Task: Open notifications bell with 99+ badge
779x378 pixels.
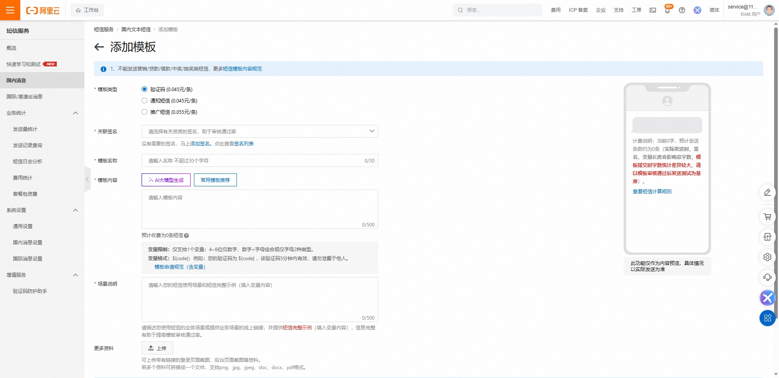Action: (x=667, y=10)
